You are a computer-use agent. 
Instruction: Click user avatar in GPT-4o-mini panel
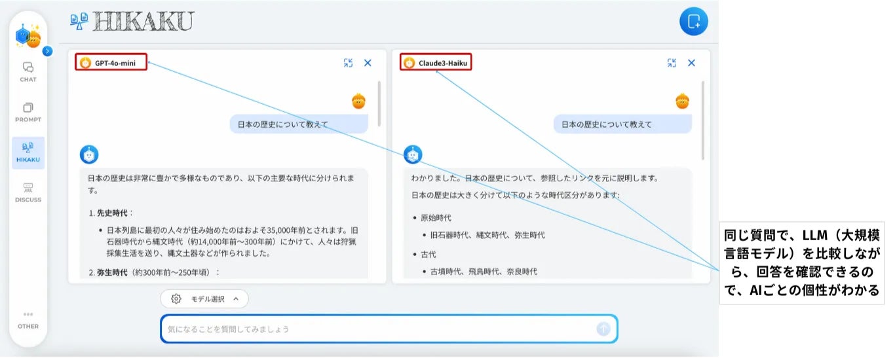(x=358, y=101)
